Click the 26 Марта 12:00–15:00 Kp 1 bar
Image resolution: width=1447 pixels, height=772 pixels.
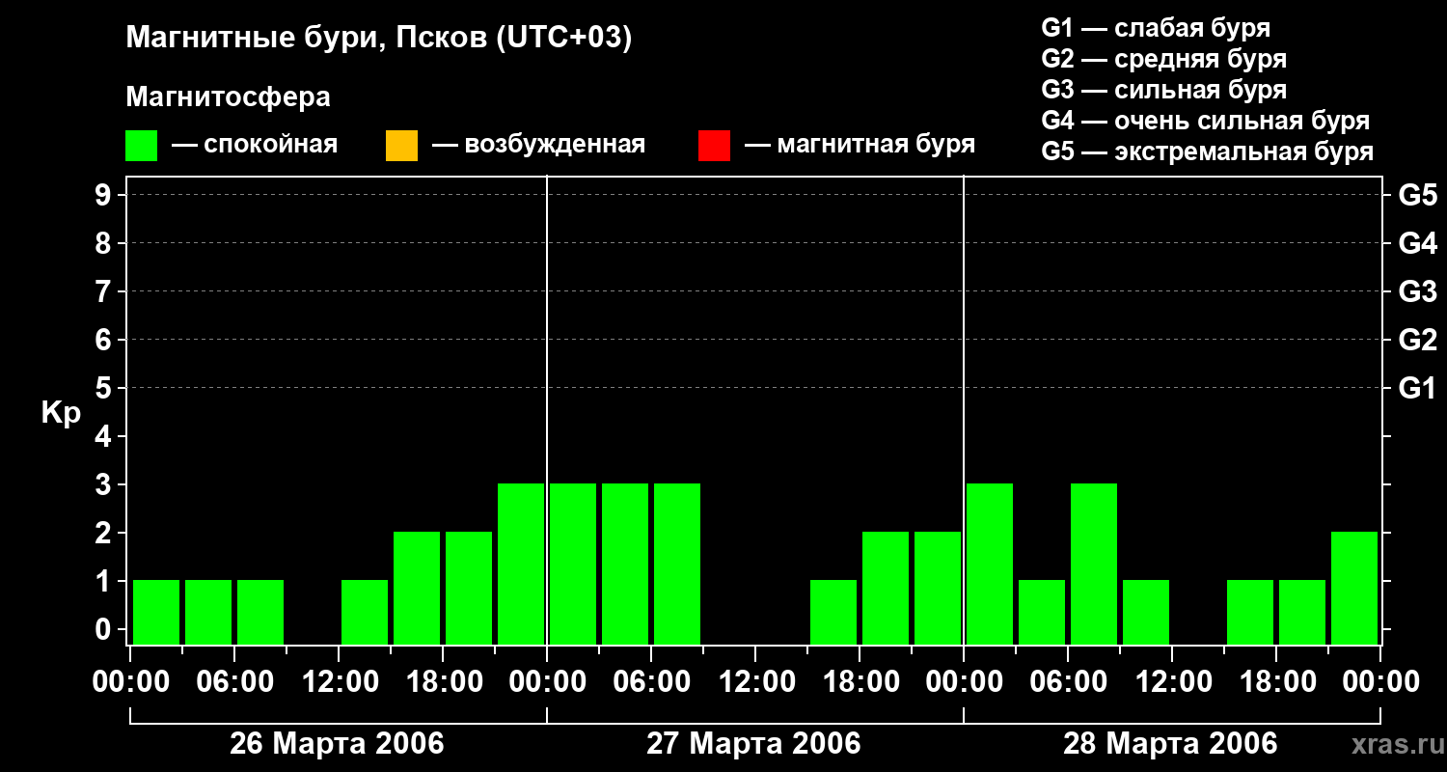365,612
